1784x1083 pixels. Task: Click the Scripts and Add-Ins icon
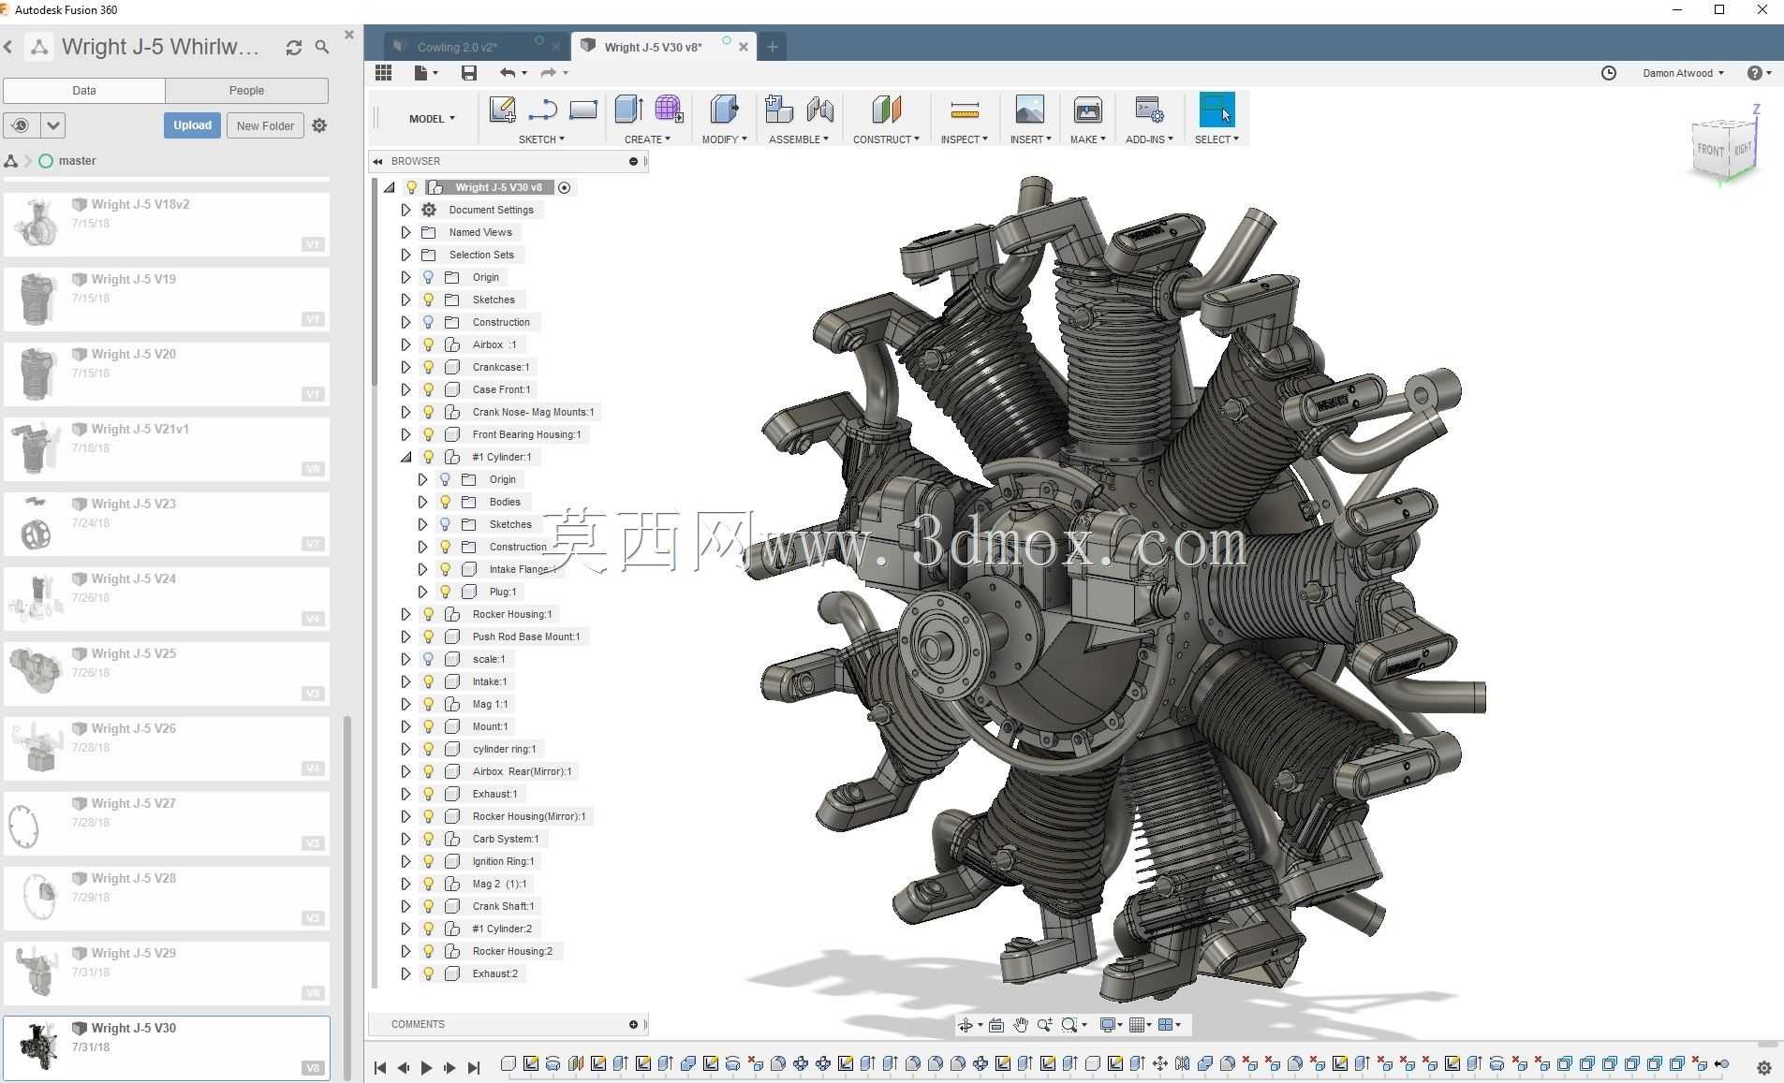pyautogui.click(x=1148, y=110)
